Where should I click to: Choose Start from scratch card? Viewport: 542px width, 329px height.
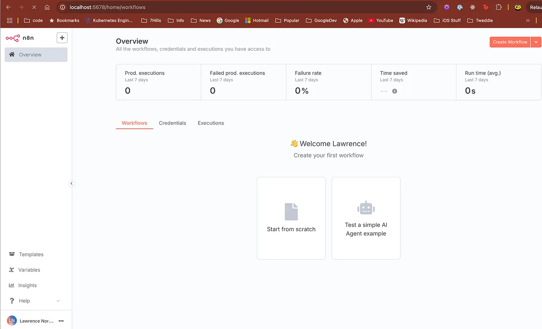[291, 218]
